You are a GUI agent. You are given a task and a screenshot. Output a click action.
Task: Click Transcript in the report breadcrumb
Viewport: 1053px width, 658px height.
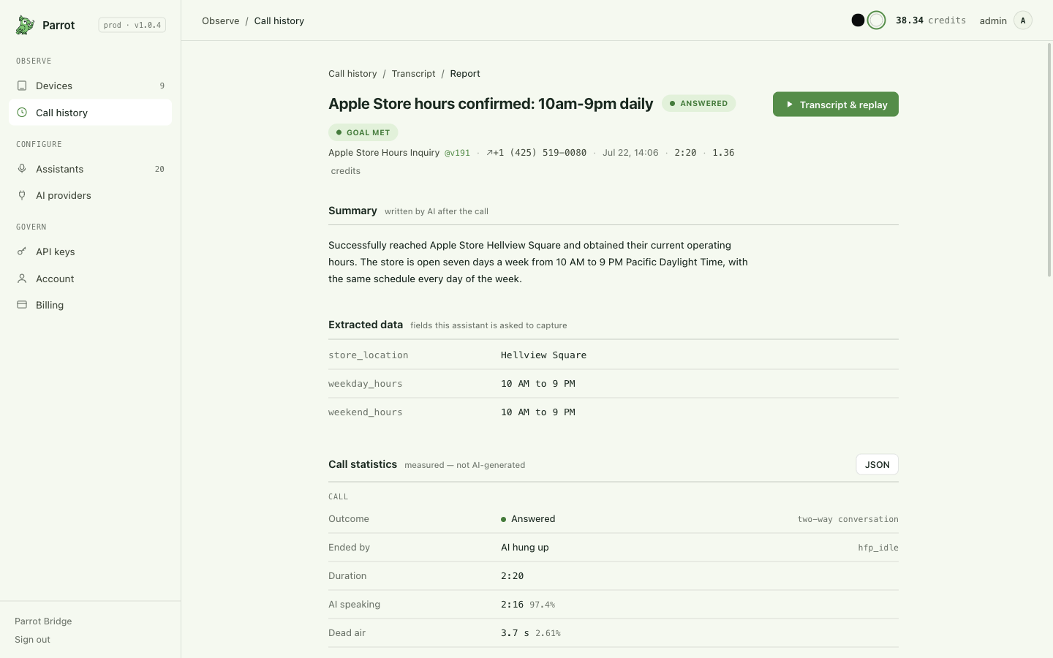(413, 73)
